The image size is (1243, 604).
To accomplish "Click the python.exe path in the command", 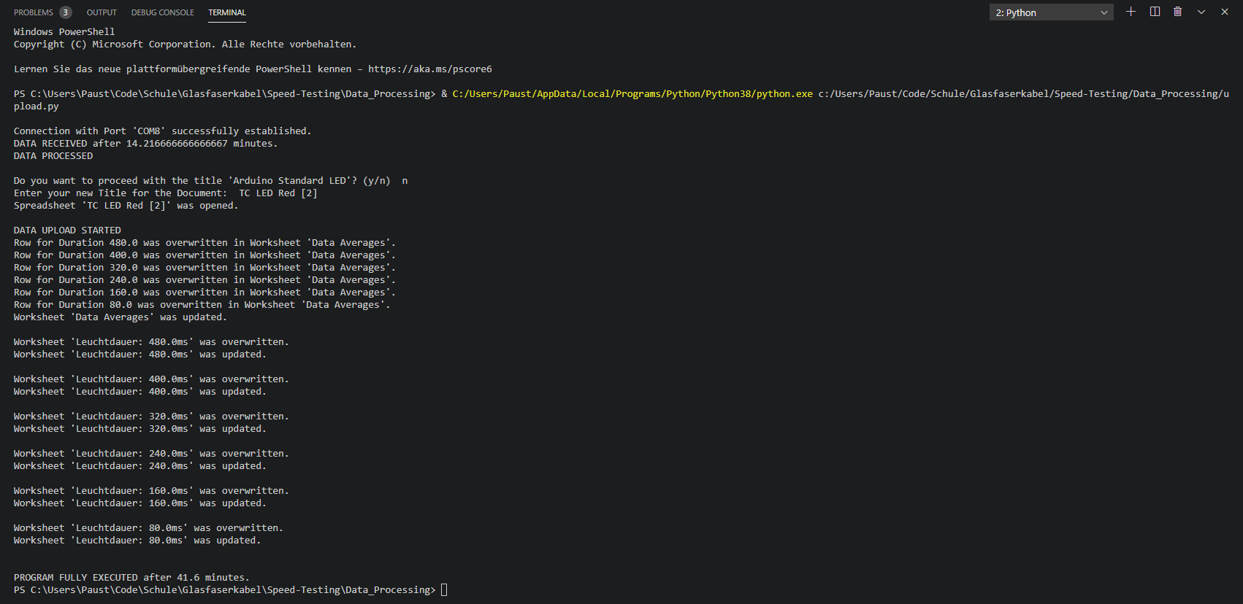I will point(632,94).
